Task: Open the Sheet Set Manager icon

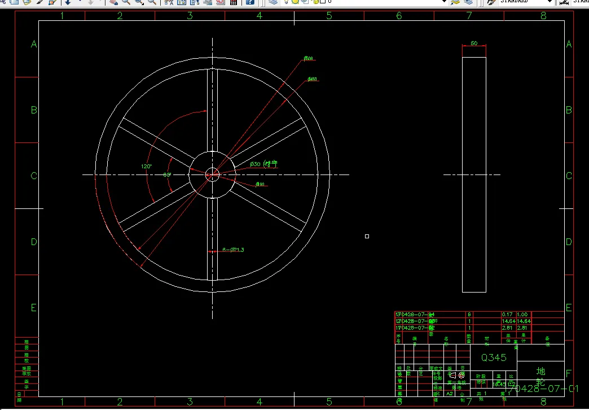Action: [x=208, y=2]
